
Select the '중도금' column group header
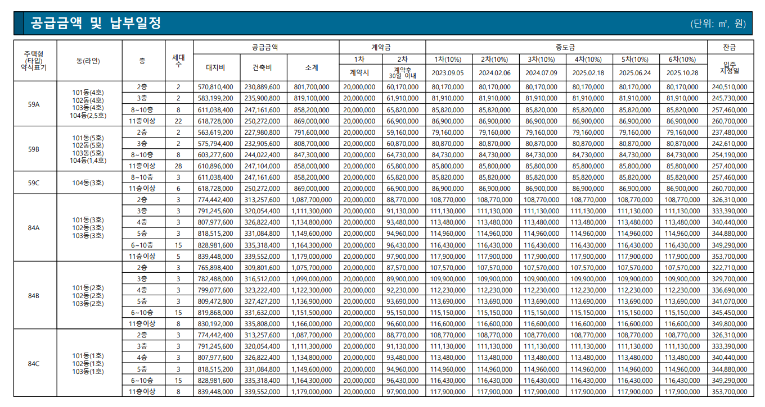(566, 48)
